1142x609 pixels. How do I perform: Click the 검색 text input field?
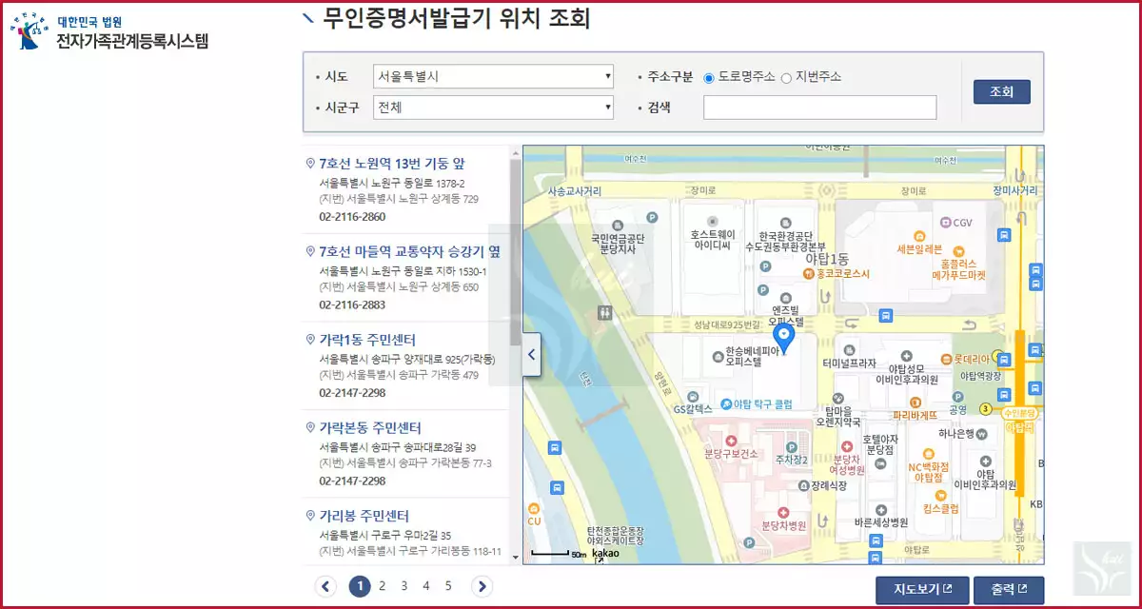point(818,107)
